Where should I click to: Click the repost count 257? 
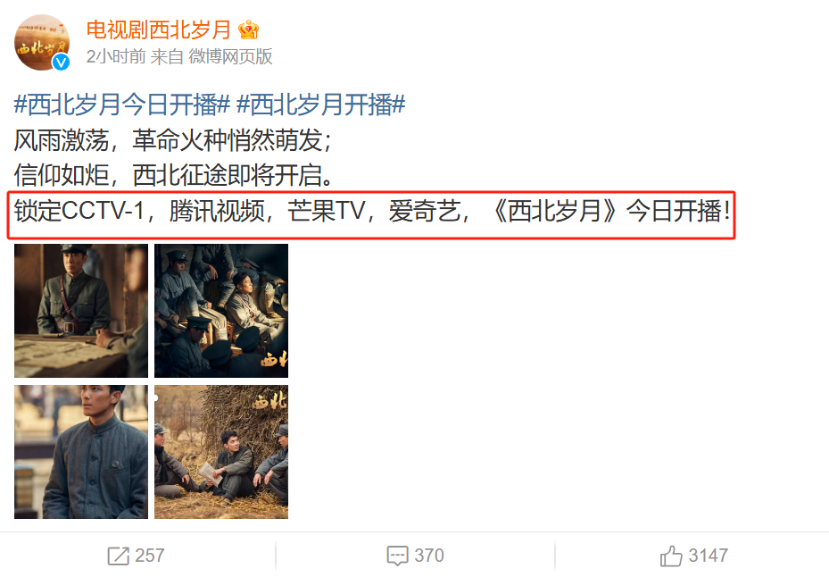click(x=150, y=556)
